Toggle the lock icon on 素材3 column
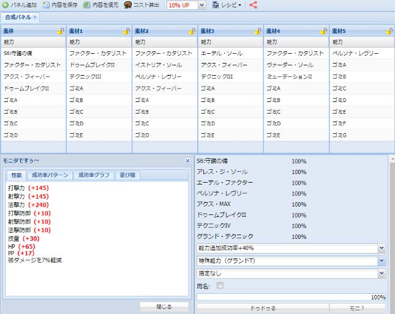Image resolution: width=395 pixels, height=314 pixels. [x=257, y=31]
